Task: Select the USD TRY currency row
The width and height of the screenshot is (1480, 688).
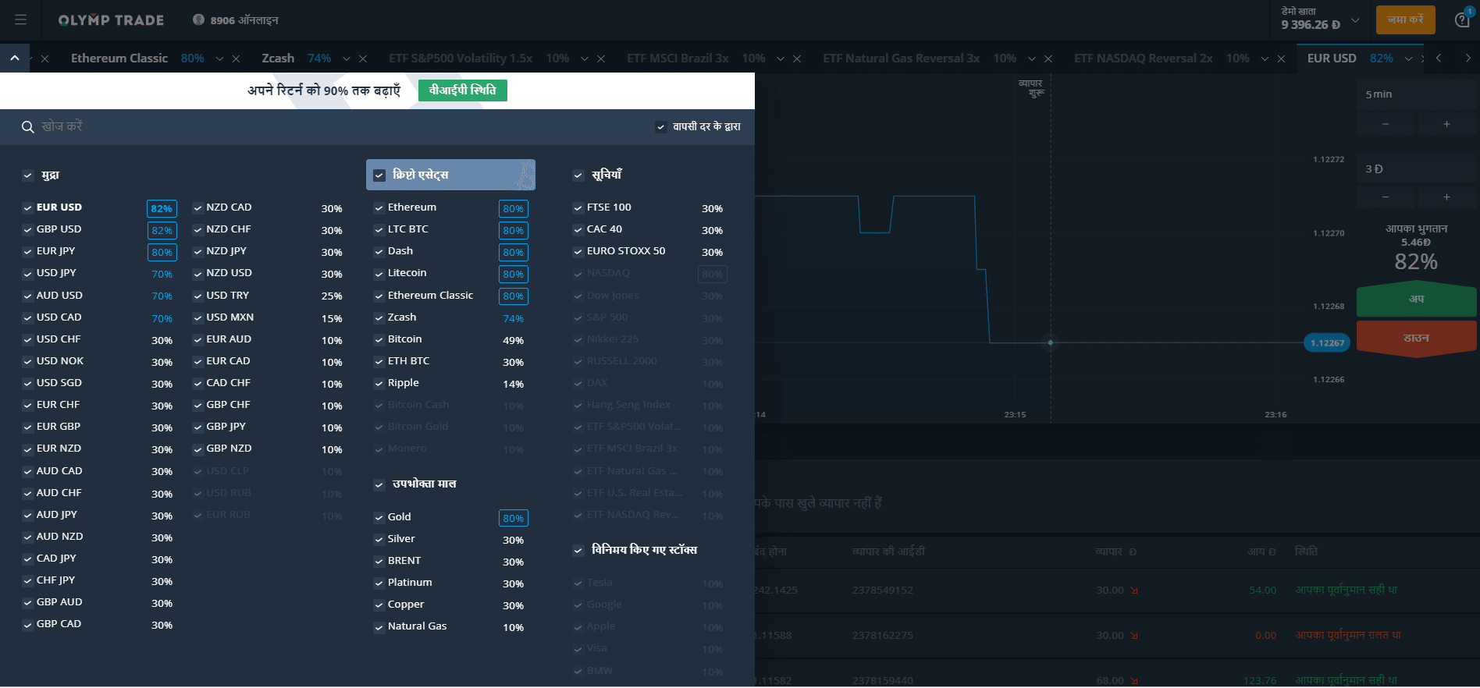Action: pyautogui.click(x=269, y=296)
